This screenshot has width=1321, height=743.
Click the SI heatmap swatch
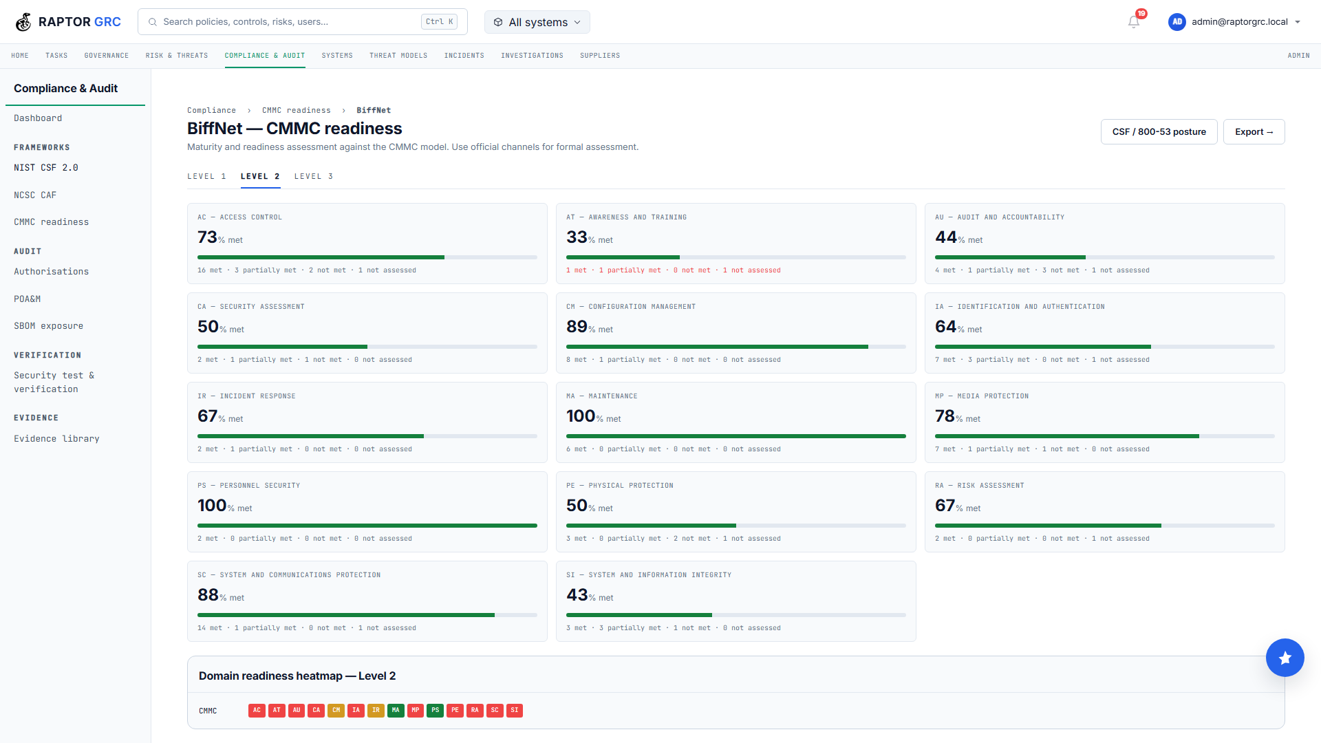[515, 711]
